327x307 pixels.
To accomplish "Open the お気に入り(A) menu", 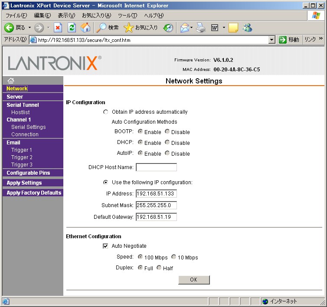I will pyautogui.click(x=97, y=16).
